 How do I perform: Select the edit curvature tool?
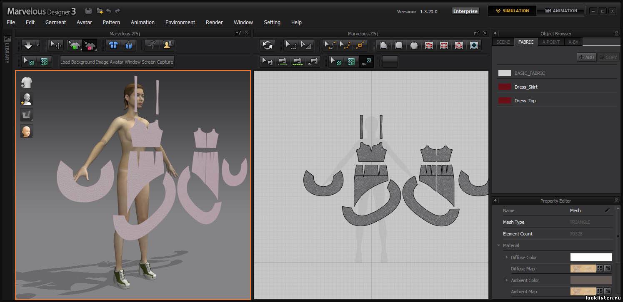click(330, 45)
